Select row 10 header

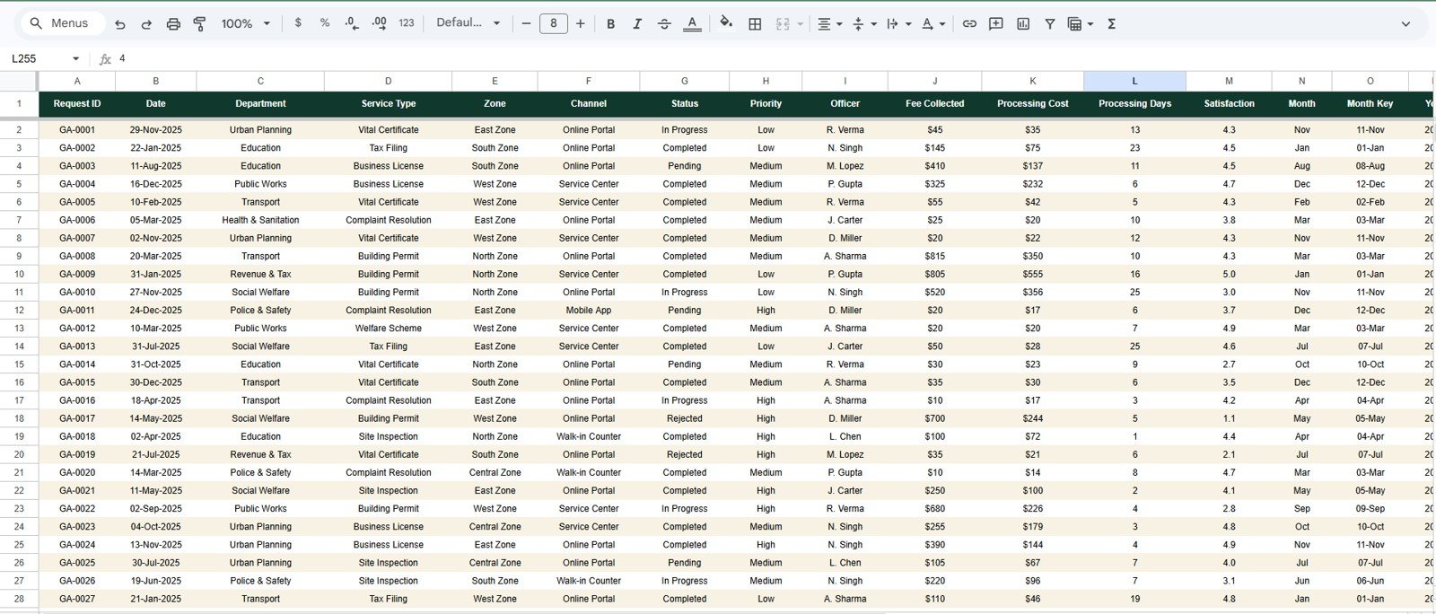(x=19, y=274)
